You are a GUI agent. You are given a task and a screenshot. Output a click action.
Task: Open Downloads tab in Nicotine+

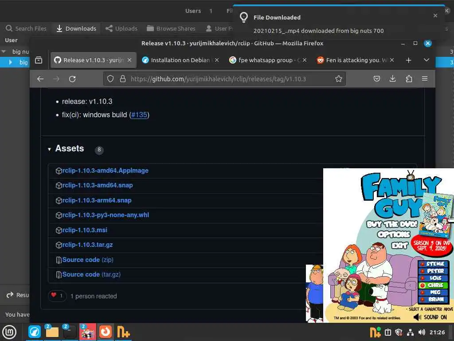76,28
